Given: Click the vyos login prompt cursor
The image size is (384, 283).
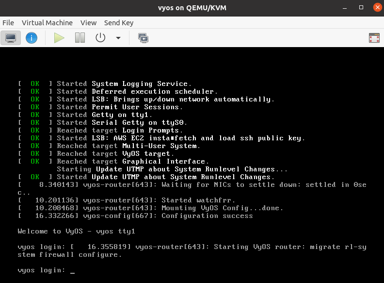Looking at the screenshot, I should click(72, 271).
